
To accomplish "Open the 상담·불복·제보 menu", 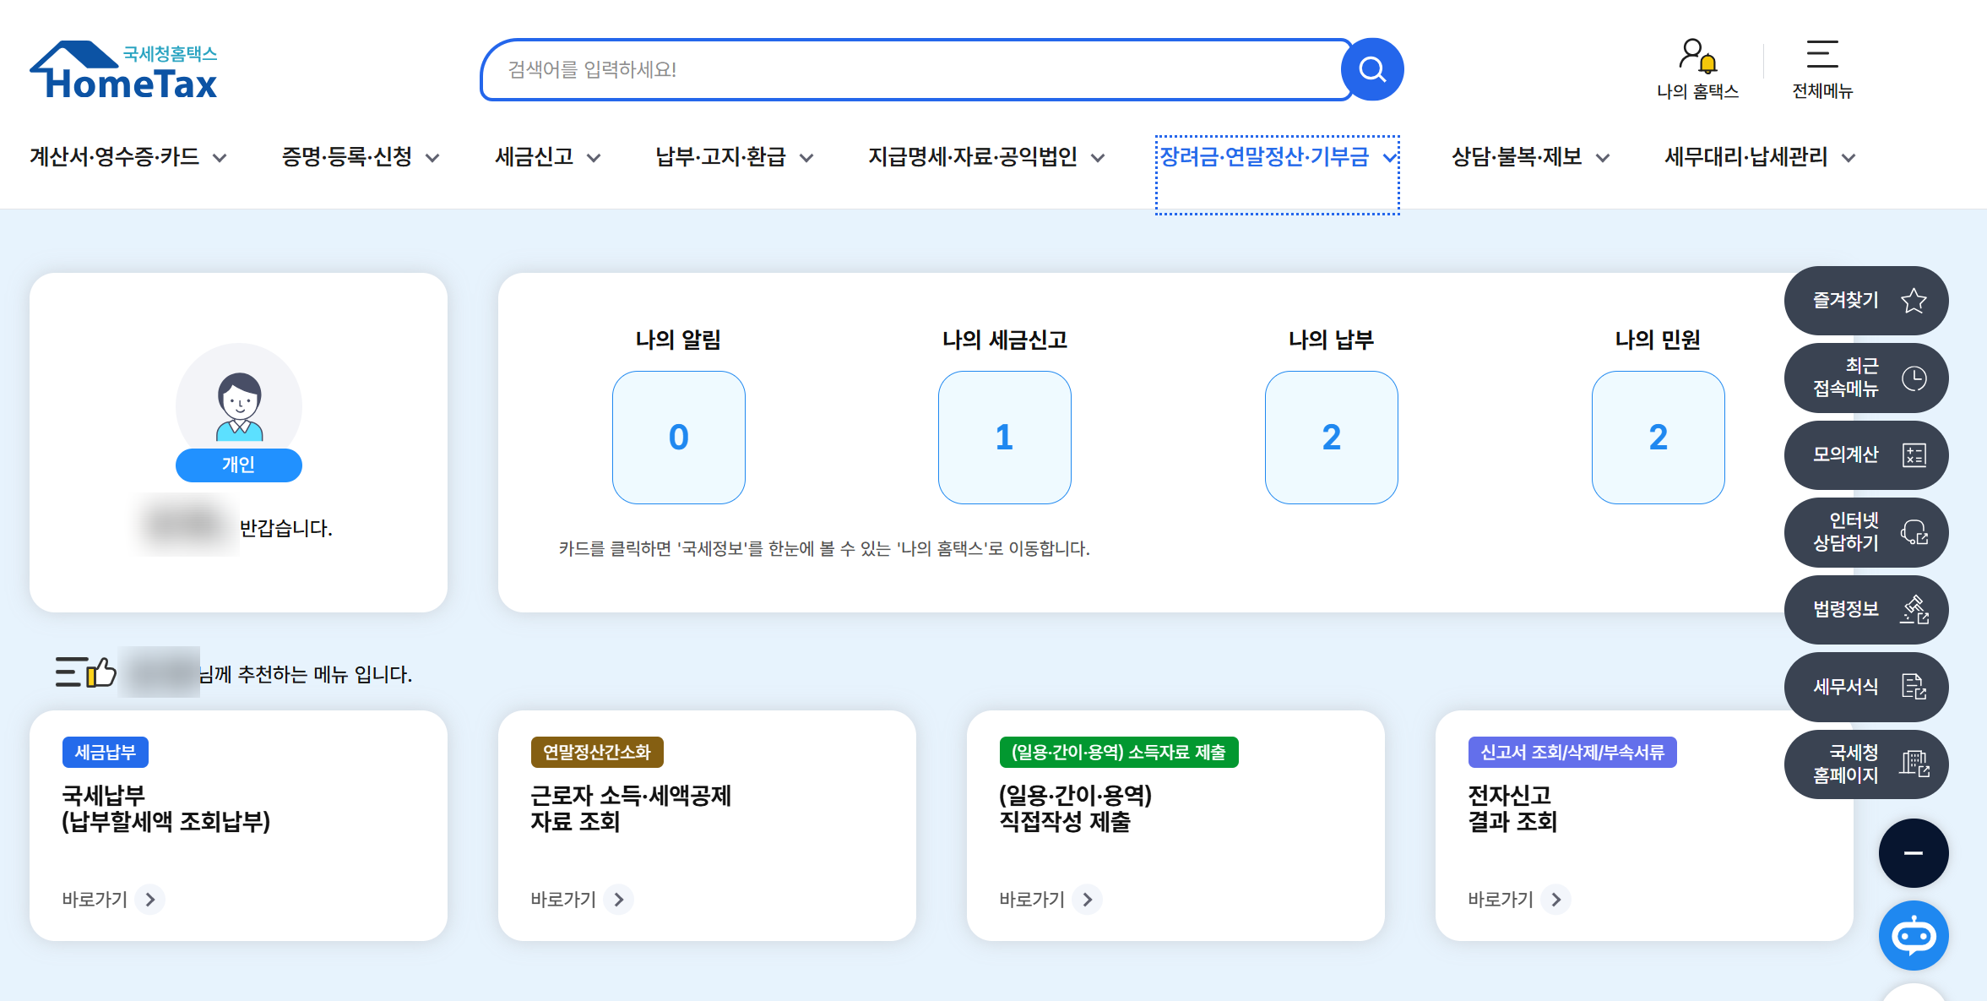I will point(1528,157).
